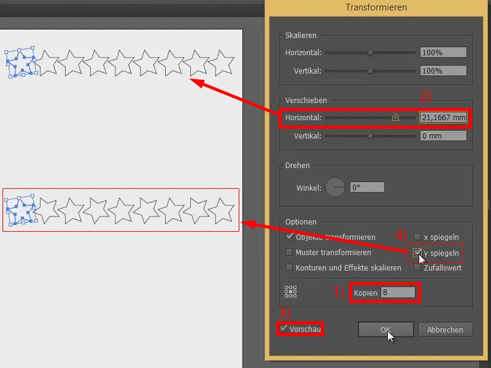Confirm the dialog with OK
Viewport: 491px width, 368px height.
[386, 329]
